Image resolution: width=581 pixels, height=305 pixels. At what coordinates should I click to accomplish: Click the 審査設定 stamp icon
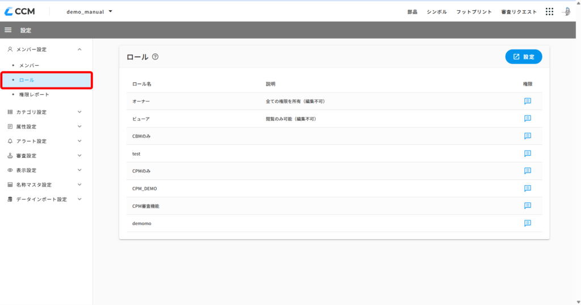(10, 156)
